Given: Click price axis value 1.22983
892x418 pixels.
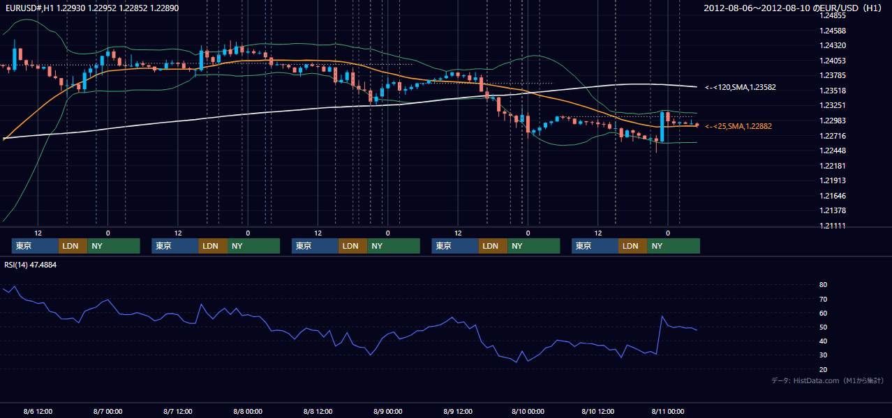Looking at the screenshot, I should 832,121.
